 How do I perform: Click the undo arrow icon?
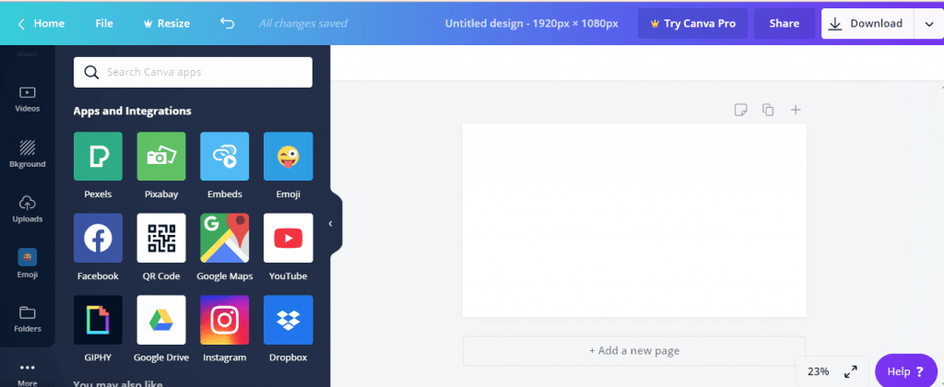point(227,23)
